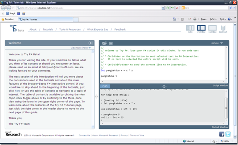
Task: Stop page loading red X button
Action: tap(177, 8)
